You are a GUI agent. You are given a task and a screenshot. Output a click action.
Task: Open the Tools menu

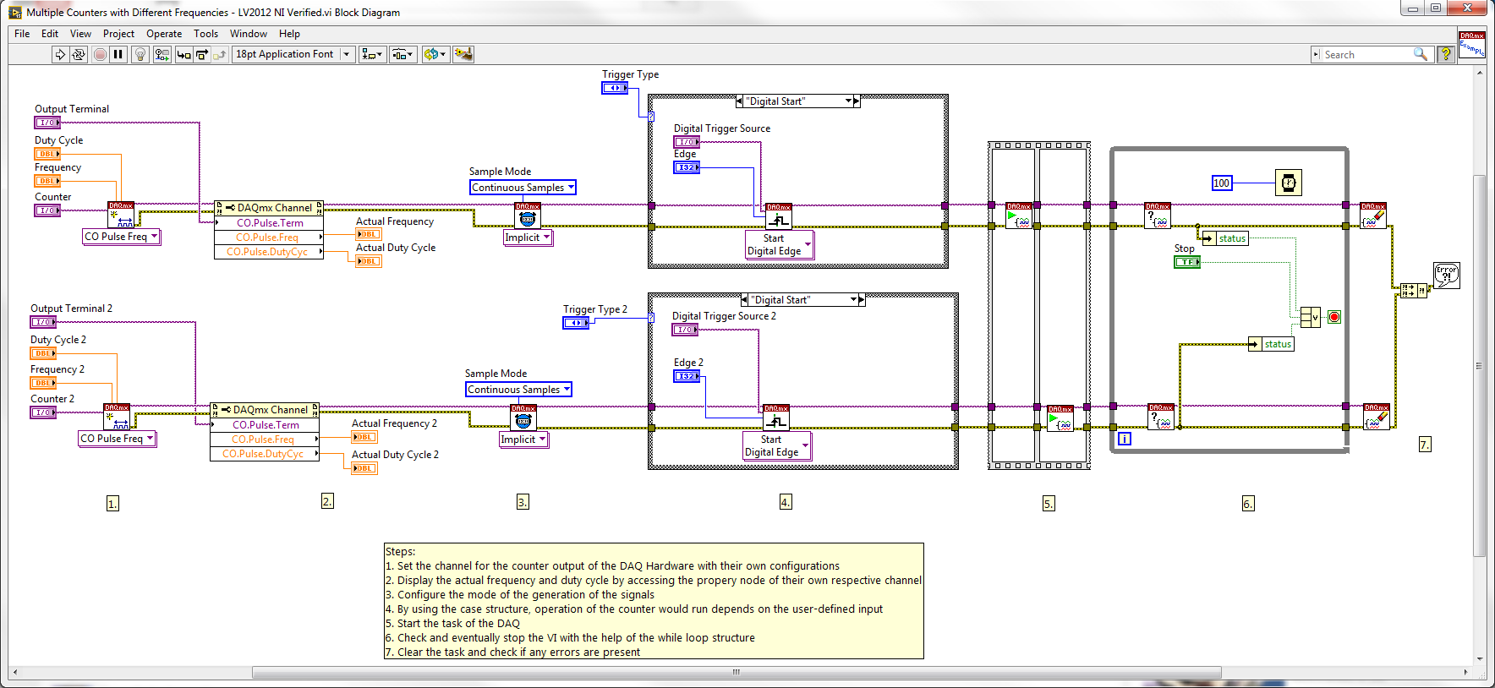click(x=205, y=34)
